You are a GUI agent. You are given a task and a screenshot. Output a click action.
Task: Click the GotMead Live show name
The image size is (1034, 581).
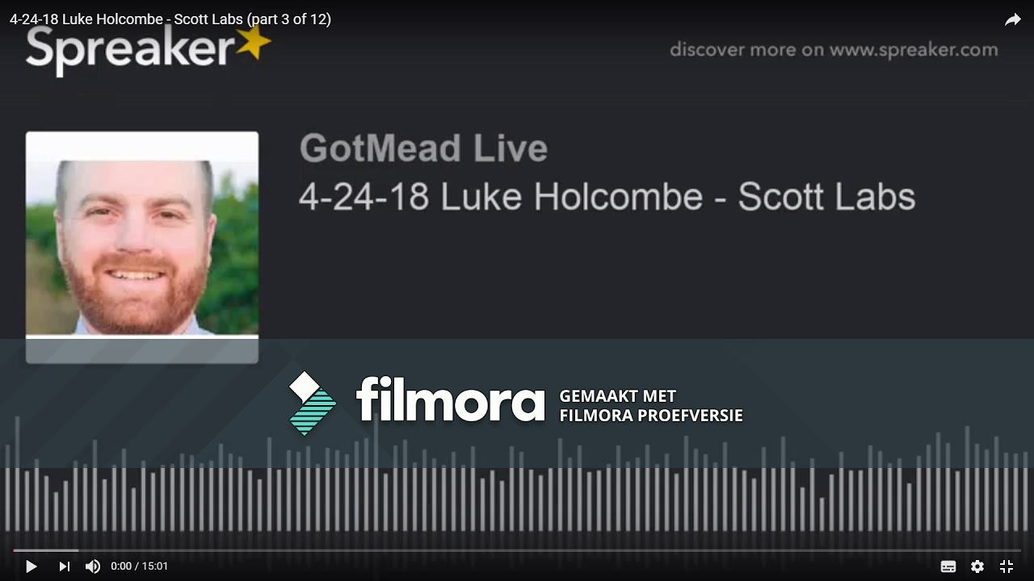click(423, 148)
